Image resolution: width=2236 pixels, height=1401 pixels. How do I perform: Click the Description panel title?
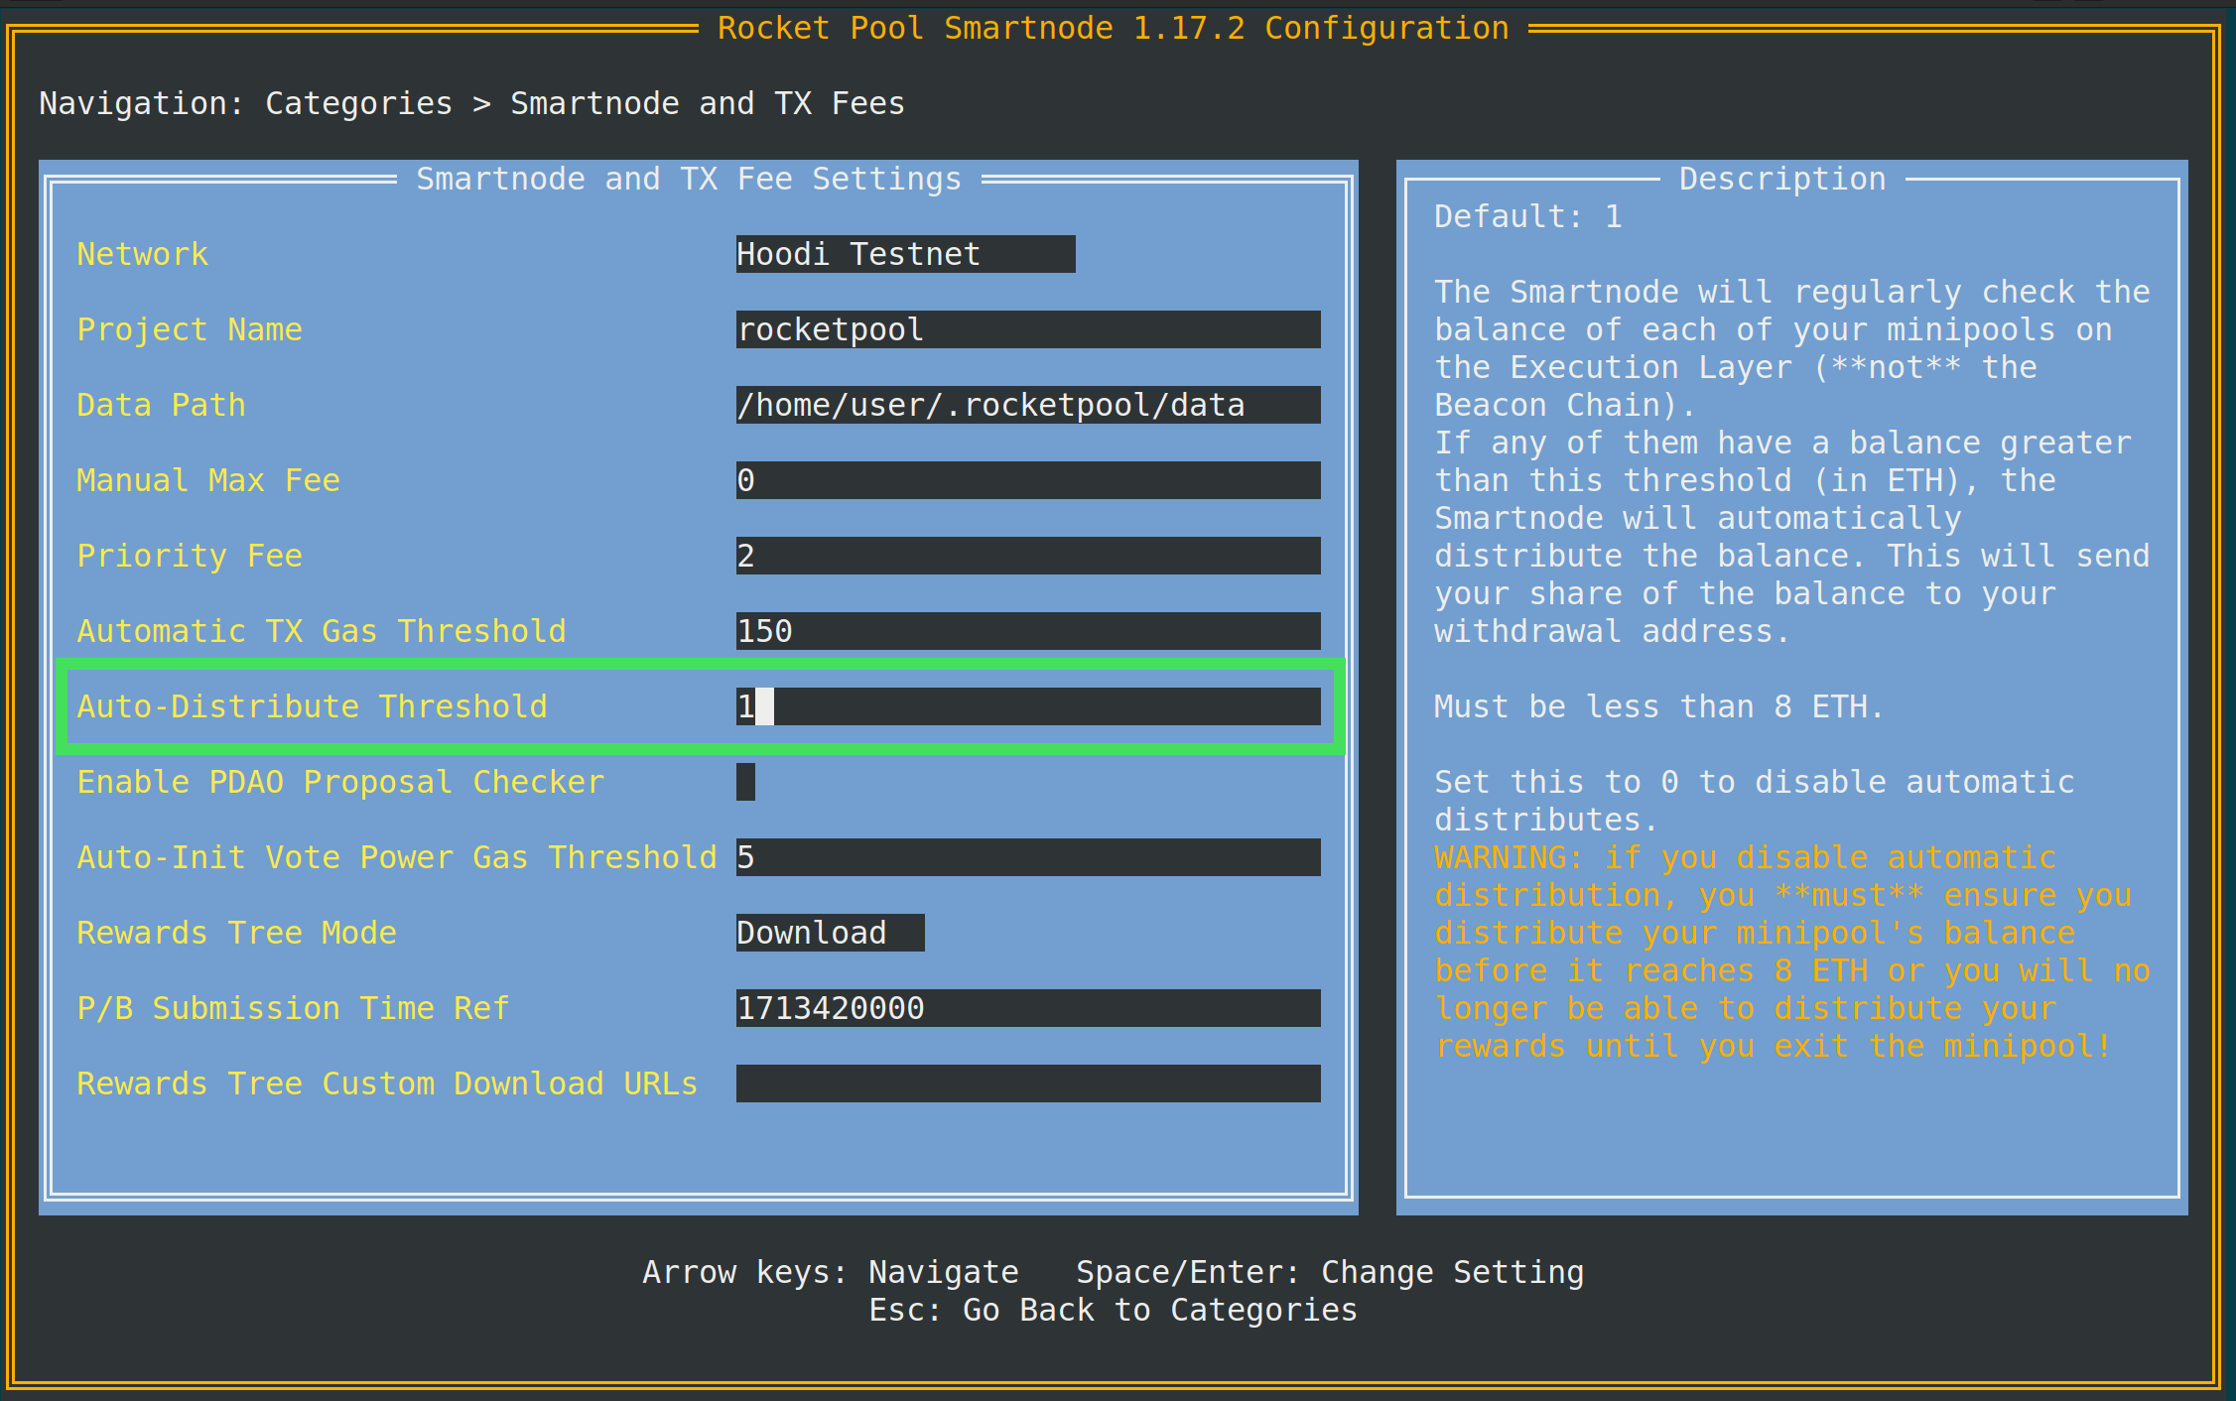pyautogui.click(x=1781, y=179)
